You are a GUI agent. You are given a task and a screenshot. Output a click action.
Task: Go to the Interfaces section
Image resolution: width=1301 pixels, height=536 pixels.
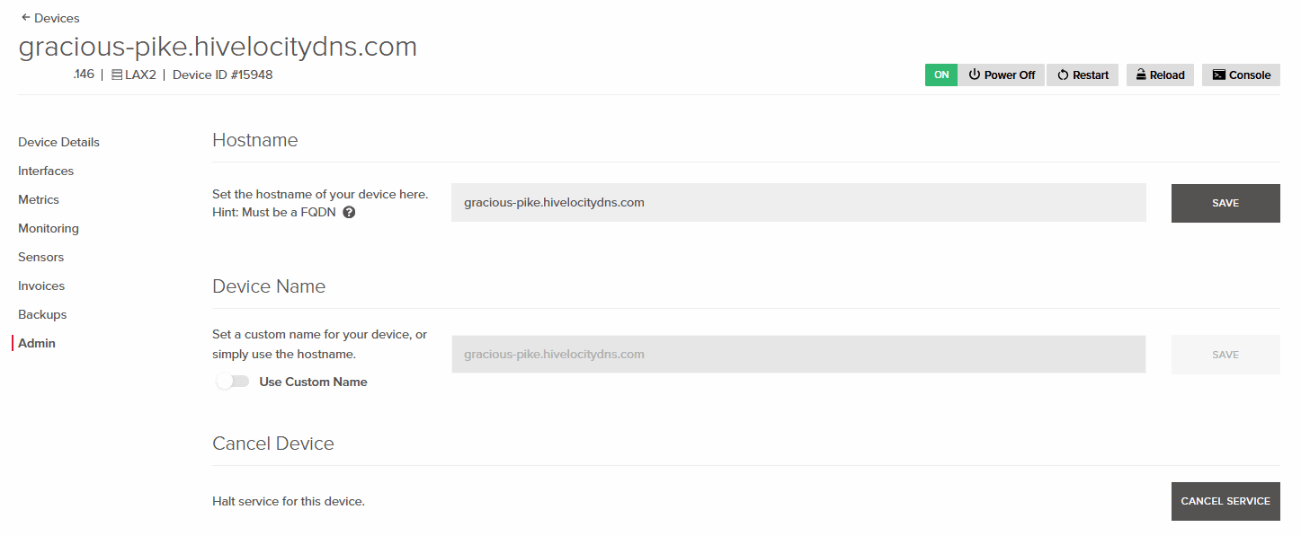coord(46,171)
